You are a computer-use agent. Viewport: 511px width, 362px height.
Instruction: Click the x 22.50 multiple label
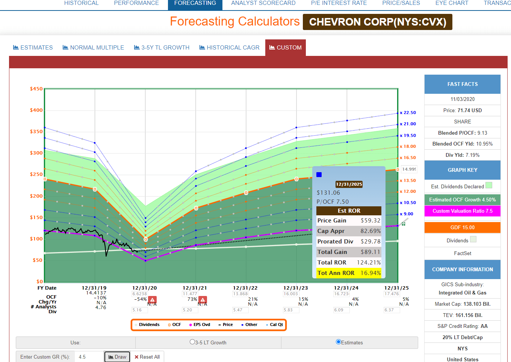[408, 113]
